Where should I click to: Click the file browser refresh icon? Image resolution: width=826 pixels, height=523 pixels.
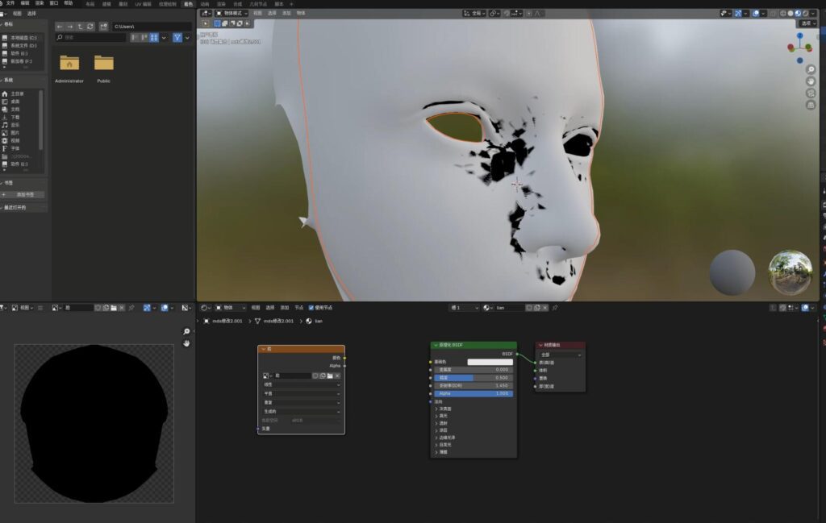pyautogui.click(x=91, y=27)
